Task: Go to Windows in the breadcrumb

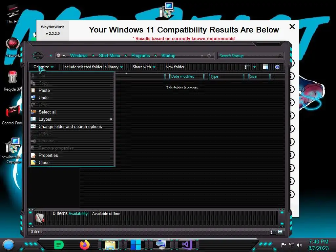Action: (x=79, y=56)
